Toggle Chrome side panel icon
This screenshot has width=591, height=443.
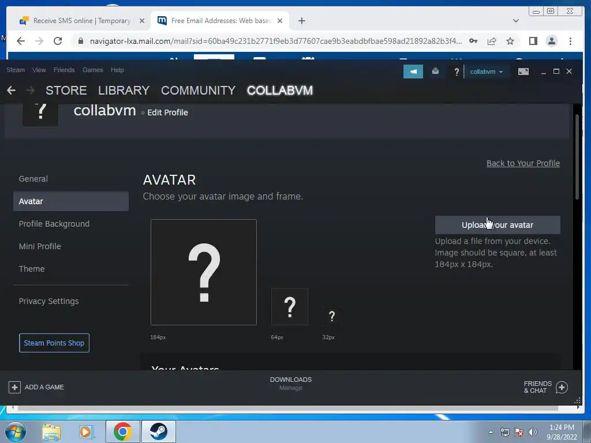(533, 41)
